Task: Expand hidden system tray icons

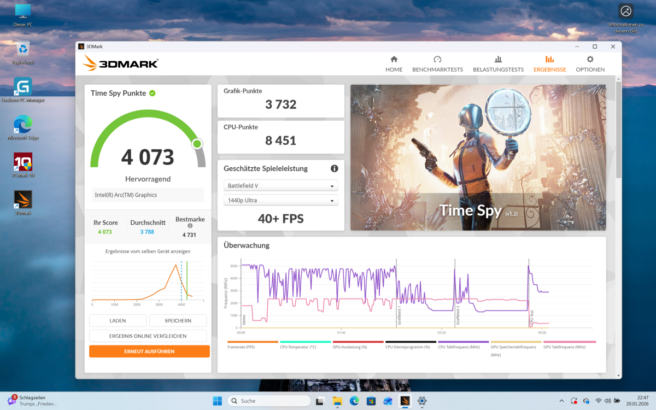Action: (x=561, y=400)
